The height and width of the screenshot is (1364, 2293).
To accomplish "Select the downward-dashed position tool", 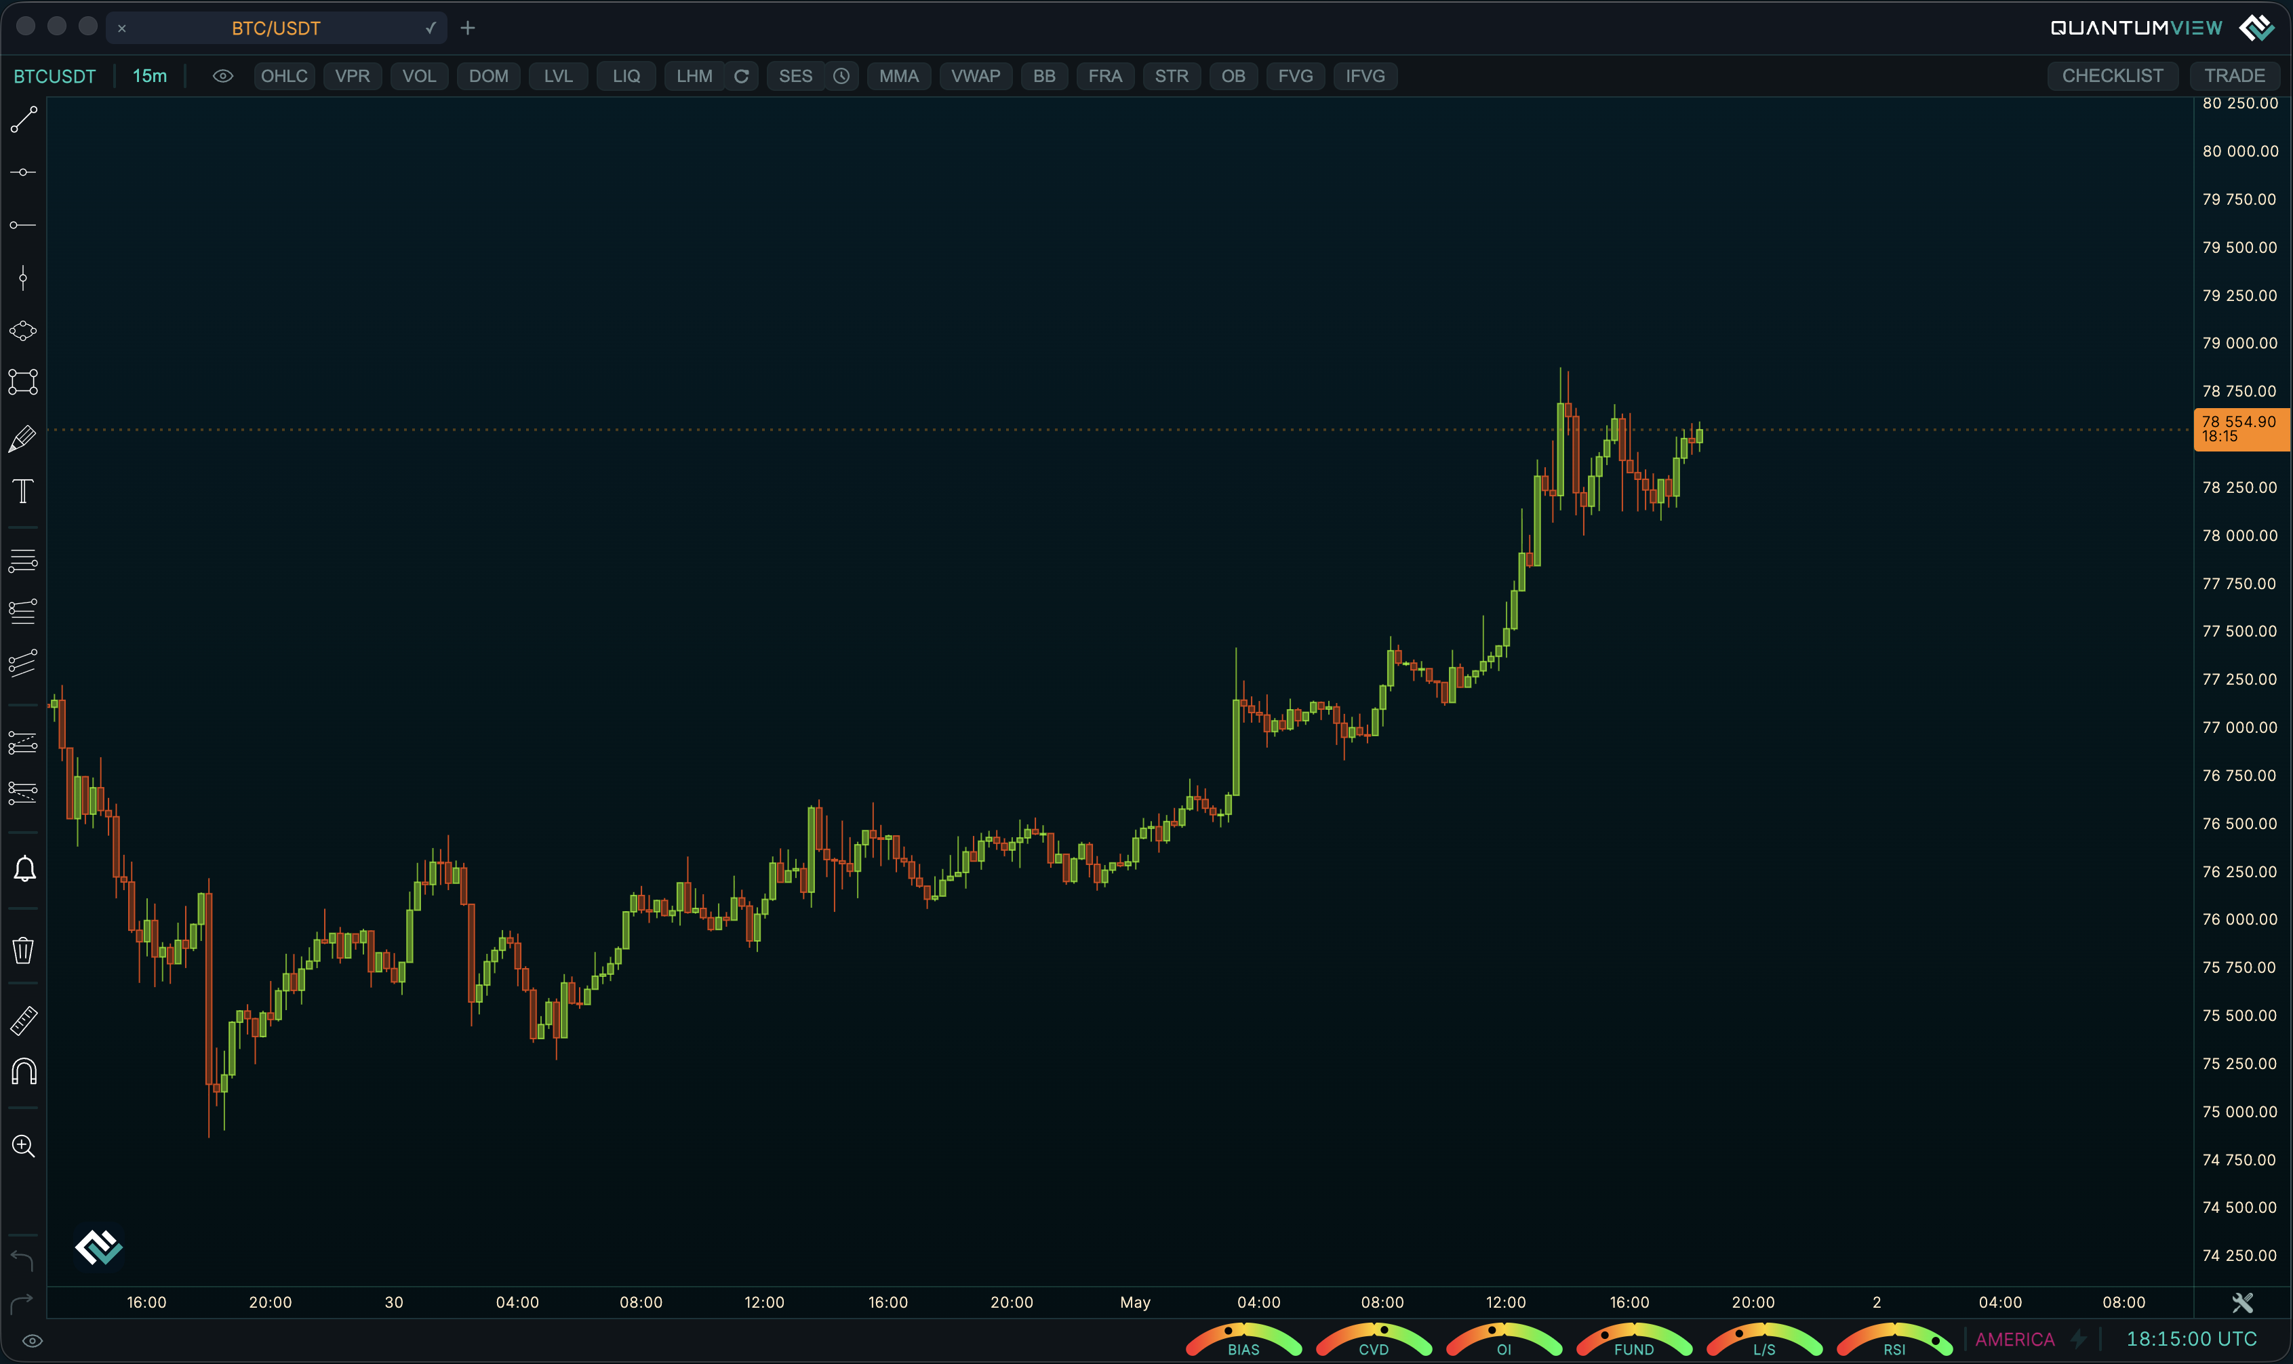I will tap(23, 793).
